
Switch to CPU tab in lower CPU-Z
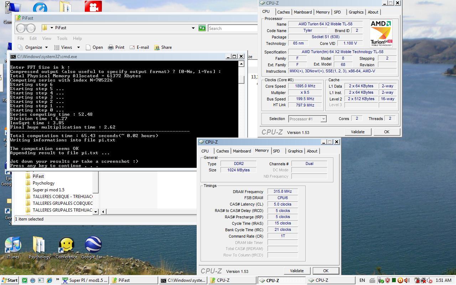click(x=205, y=151)
